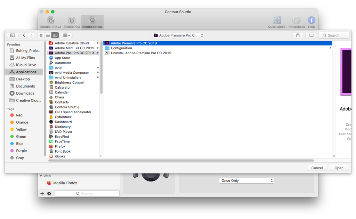Select iCloud Drive in sidebar
Screen dimensions: 356x219
click(25, 65)
